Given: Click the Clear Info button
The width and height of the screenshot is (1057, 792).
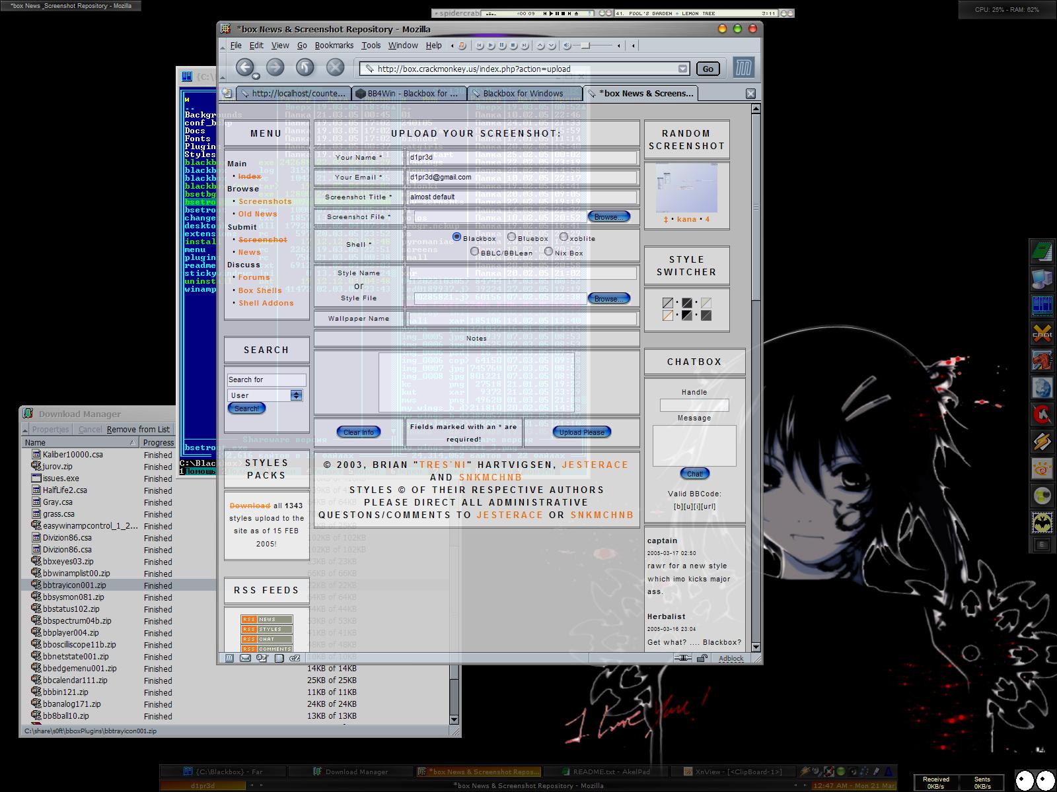Looking at the screenshot, I should coord(359,432).
